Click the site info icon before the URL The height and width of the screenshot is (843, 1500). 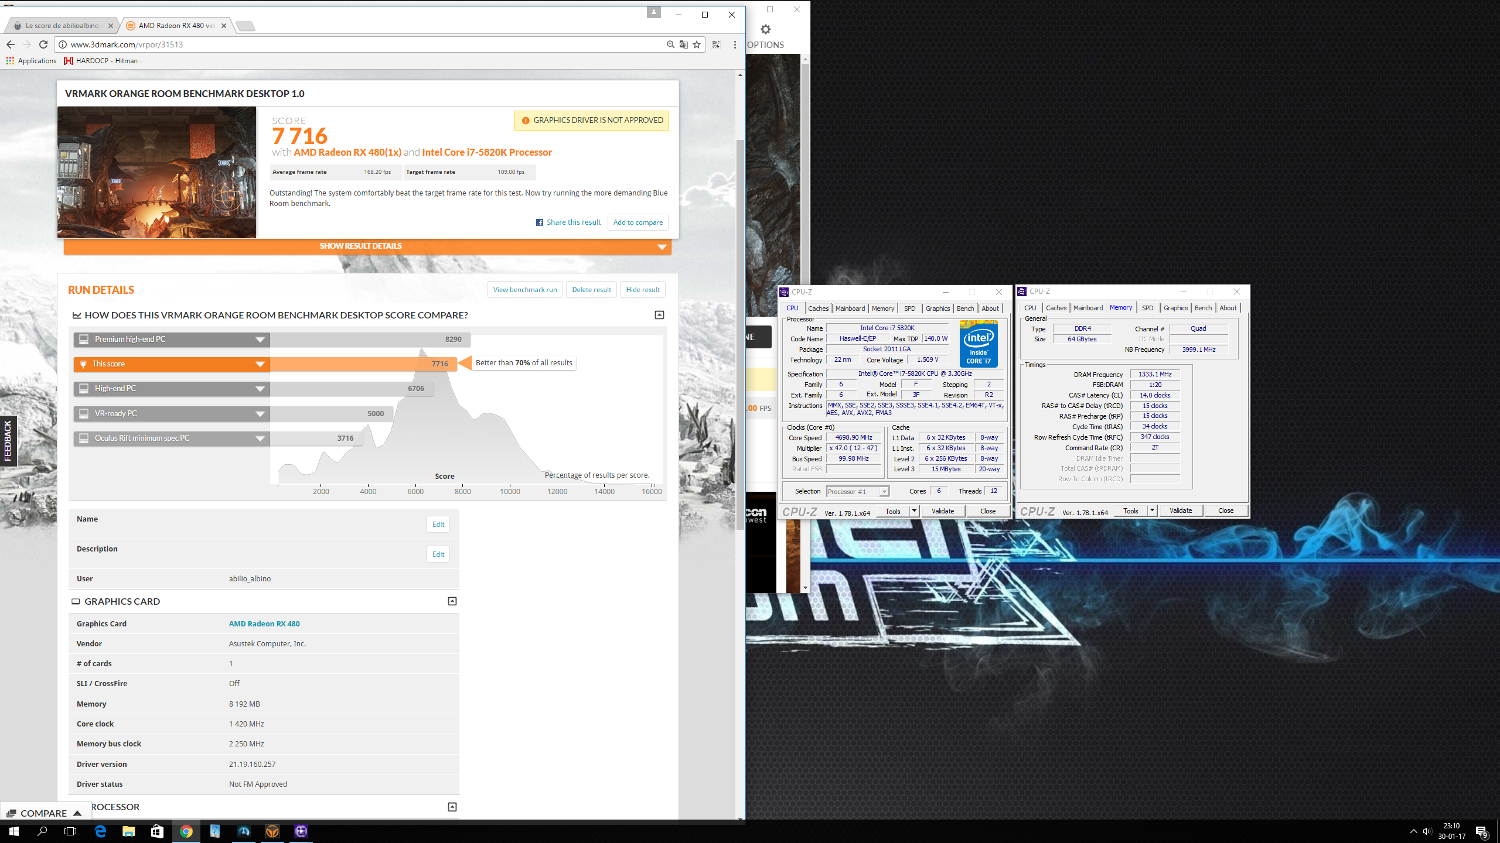(x=62, y=44)
